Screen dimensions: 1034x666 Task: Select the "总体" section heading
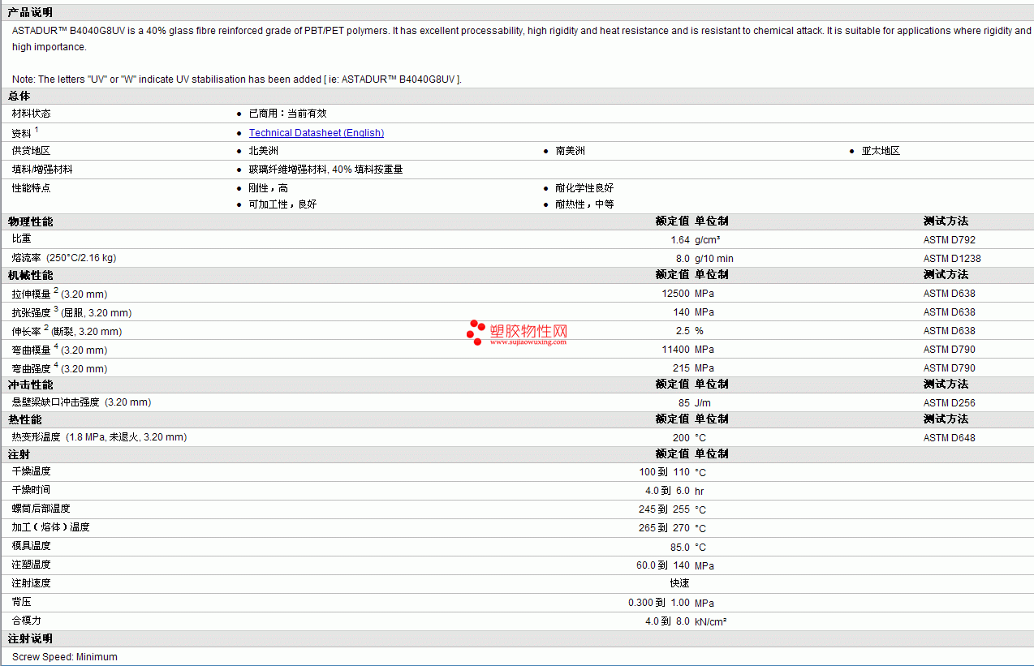point(19,96)
